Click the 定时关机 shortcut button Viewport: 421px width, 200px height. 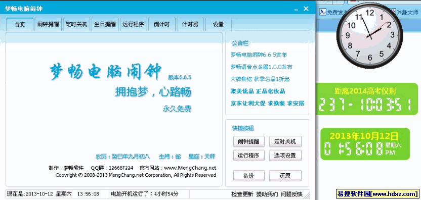pyautogui.click(x=285, y=141)
